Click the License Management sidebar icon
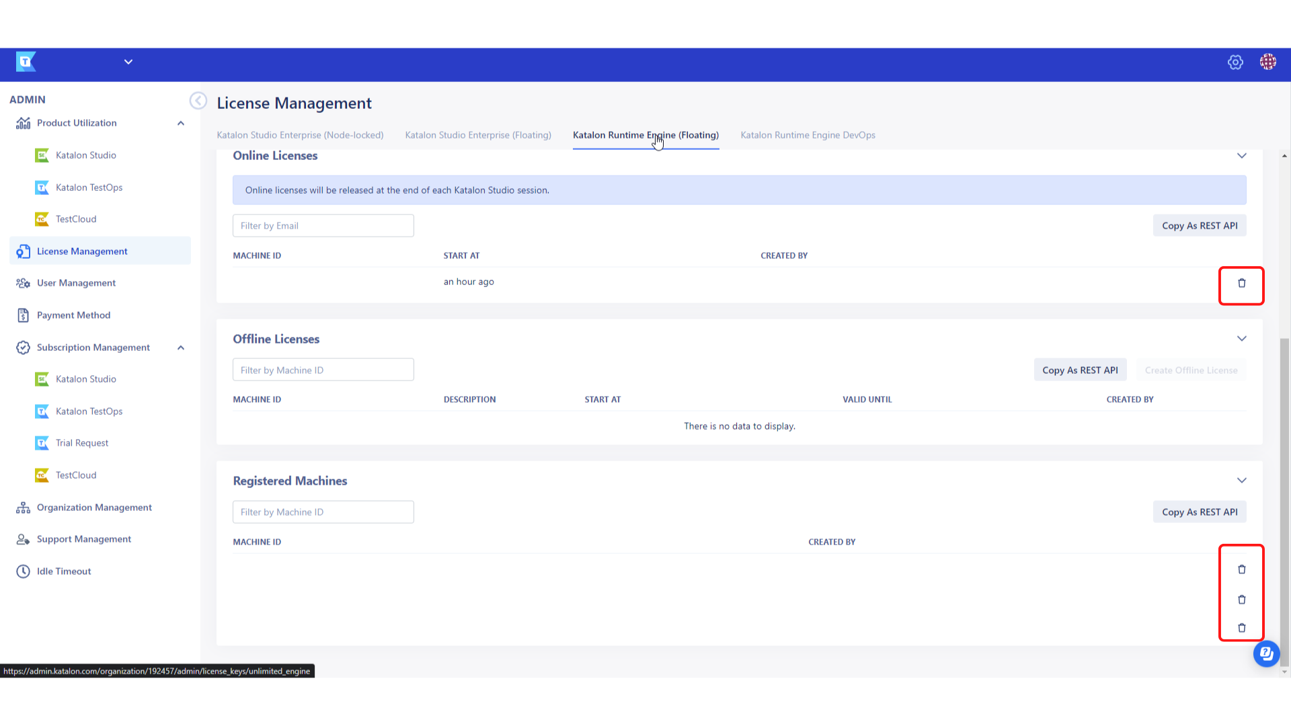Screen dimensions: 1291x726 point(23,251)
